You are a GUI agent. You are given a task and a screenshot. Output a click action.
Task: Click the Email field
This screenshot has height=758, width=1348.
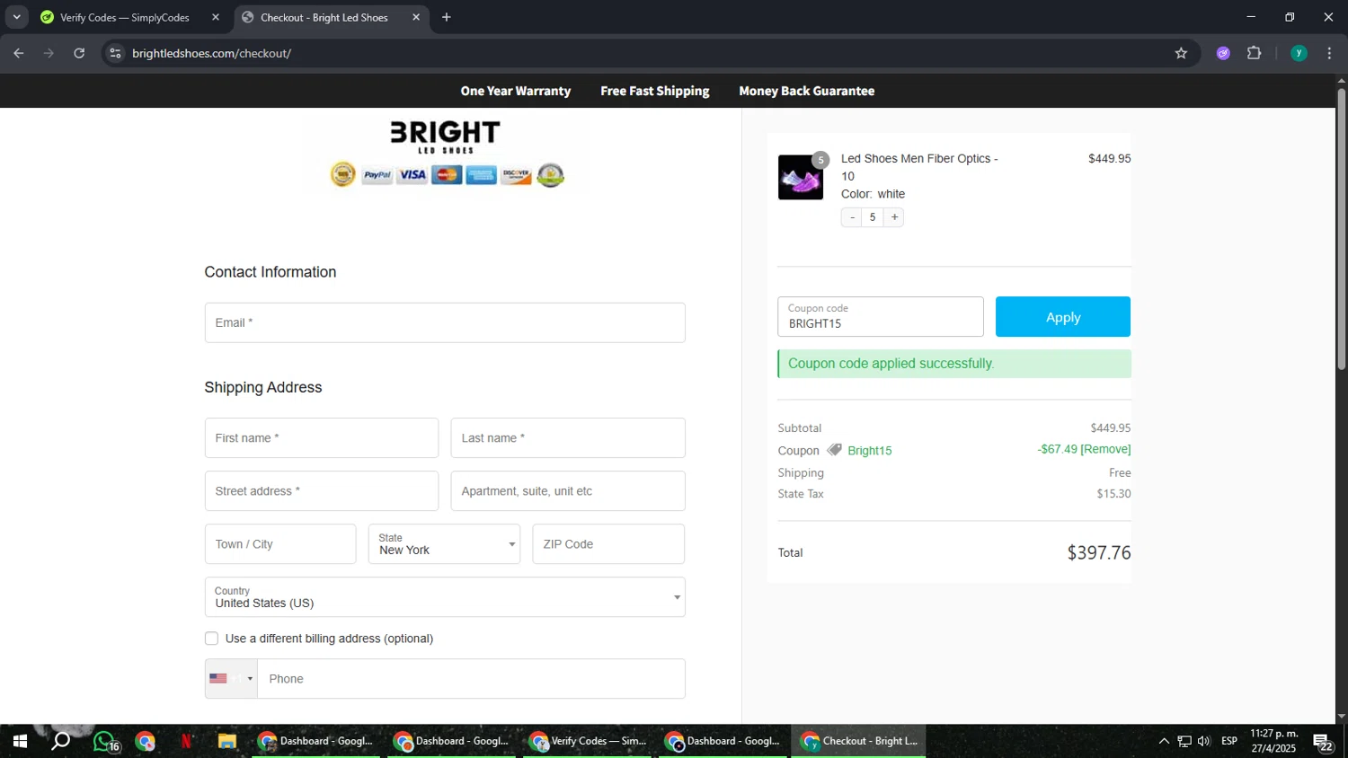(445, 322)
